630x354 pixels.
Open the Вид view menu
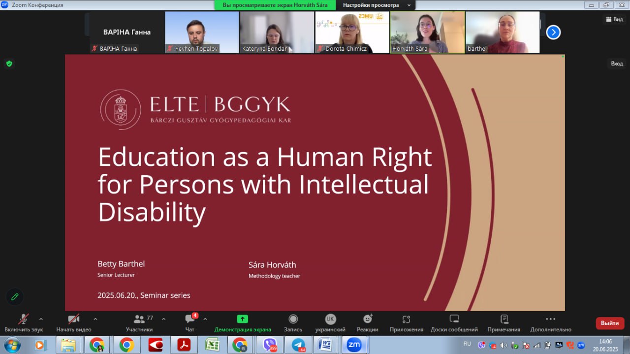614,19
